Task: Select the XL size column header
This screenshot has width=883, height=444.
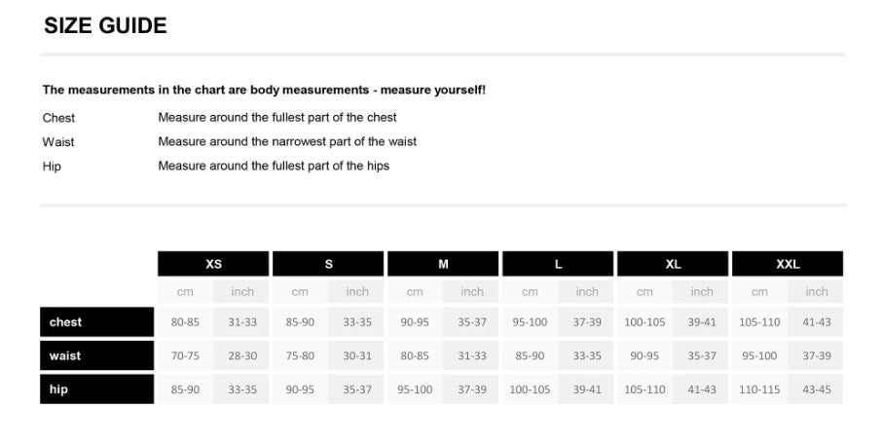Action: [673, 264]
